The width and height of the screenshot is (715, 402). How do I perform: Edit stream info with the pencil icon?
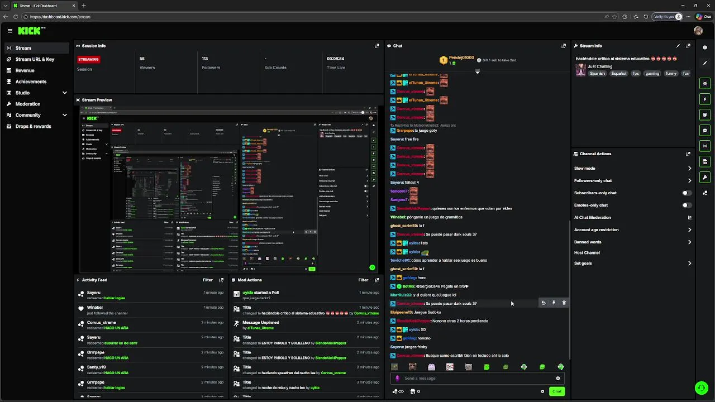[678, 46]
